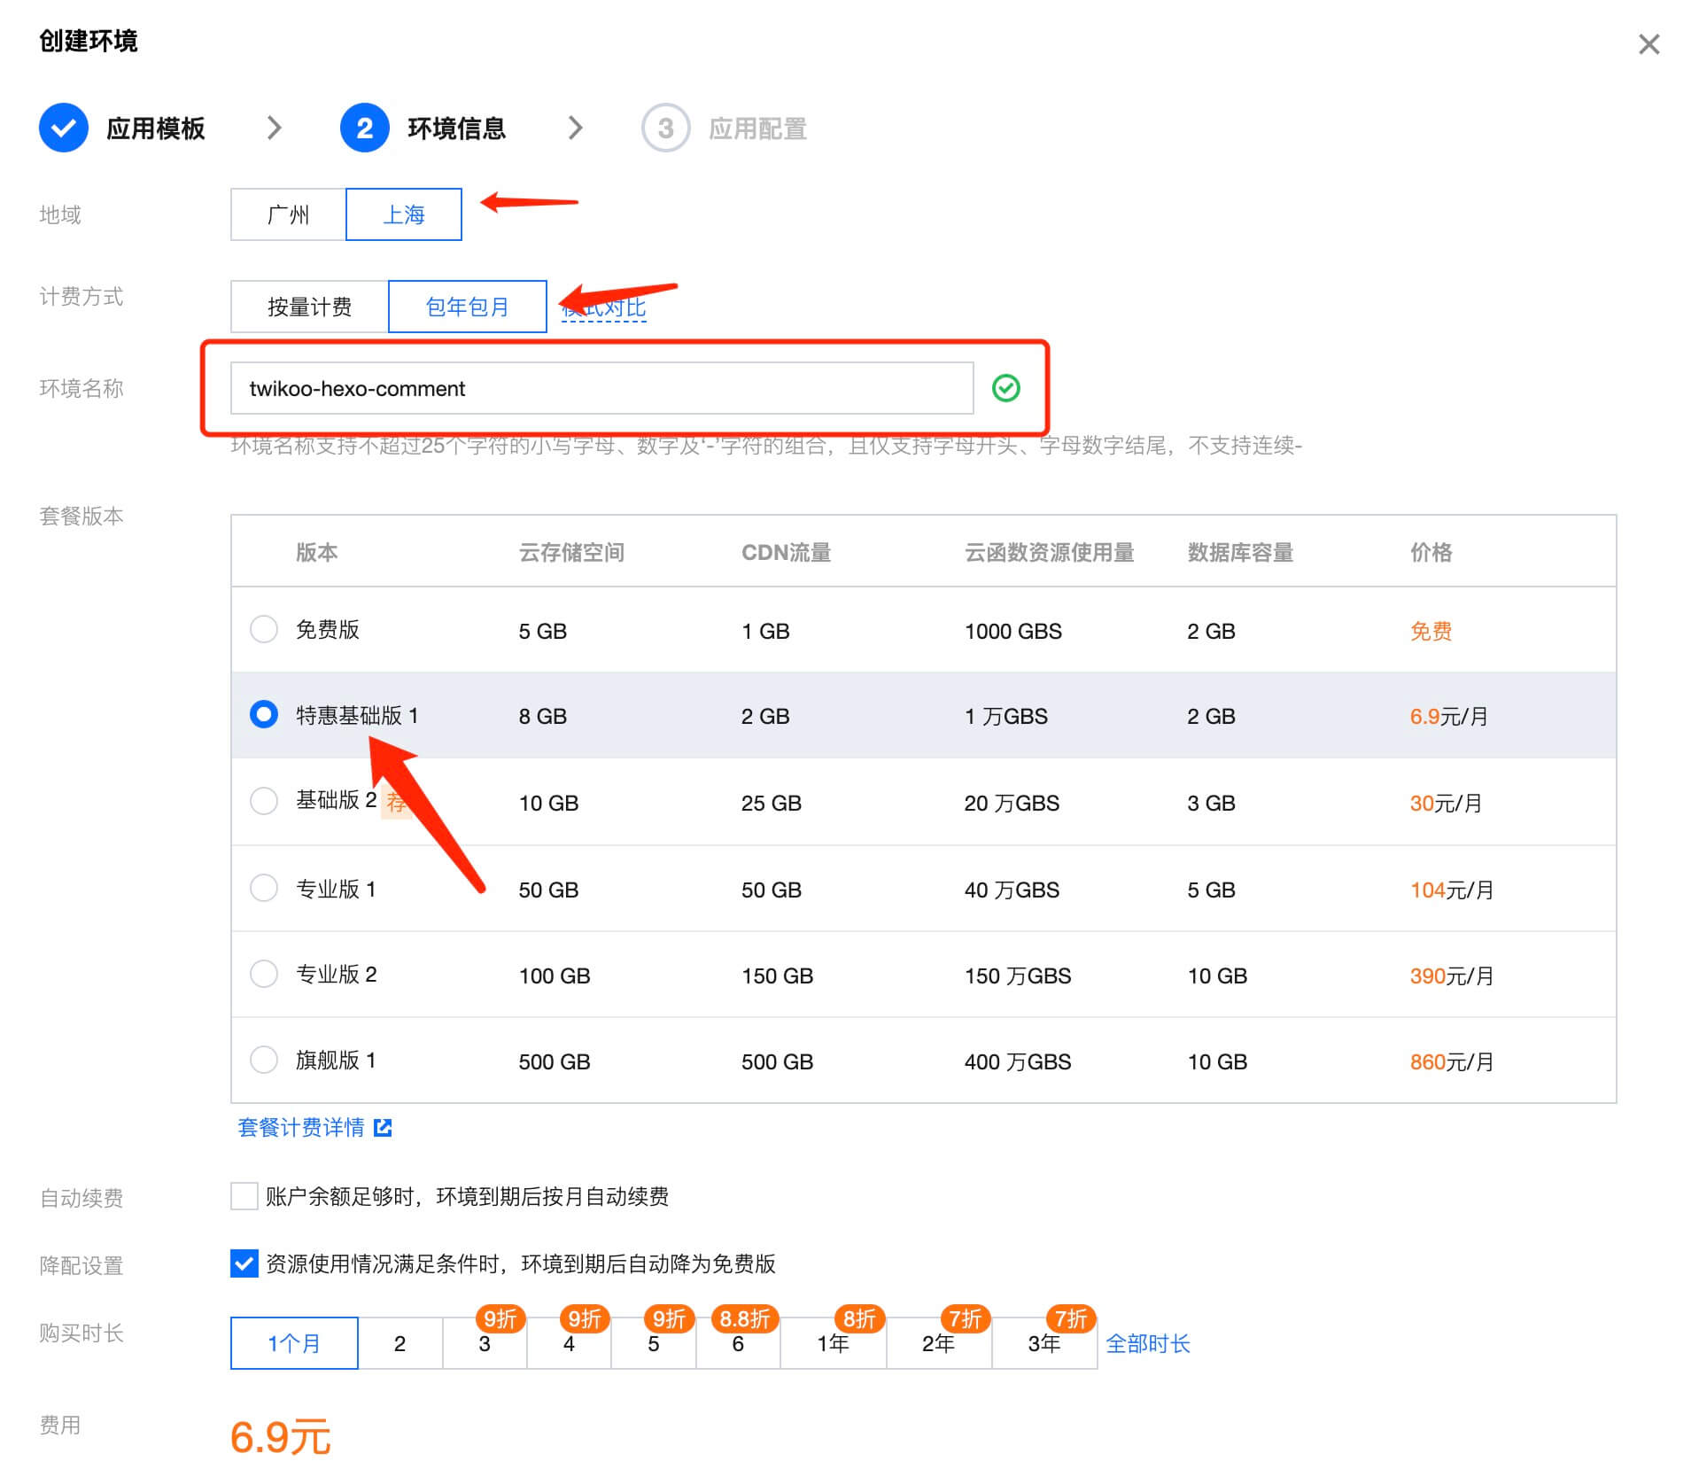Click 免费 price in 免费版 row
This screenshot has height=1469, width=1699.
(1431, 631)
